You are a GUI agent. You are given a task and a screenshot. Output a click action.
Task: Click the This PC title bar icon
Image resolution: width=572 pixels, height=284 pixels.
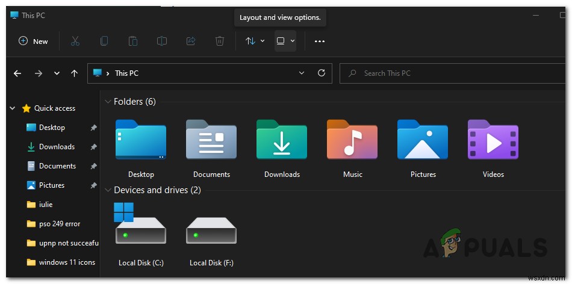[x=14, y=15]
